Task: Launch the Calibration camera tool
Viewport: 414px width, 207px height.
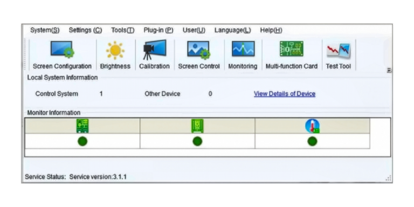Action: coord(155,55)
